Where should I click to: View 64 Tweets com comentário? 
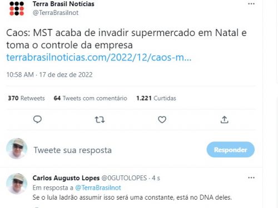pos(90,98)
